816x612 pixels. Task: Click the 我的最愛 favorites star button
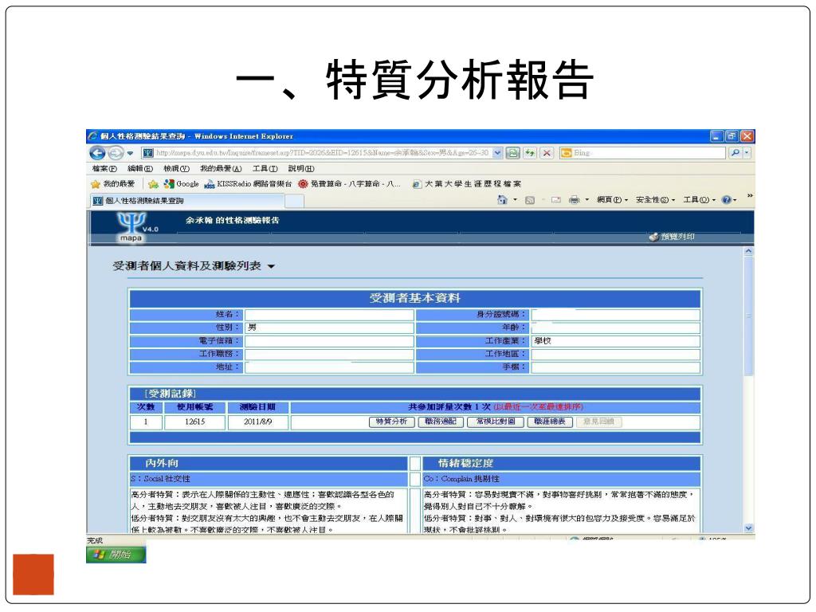(113, 184)
